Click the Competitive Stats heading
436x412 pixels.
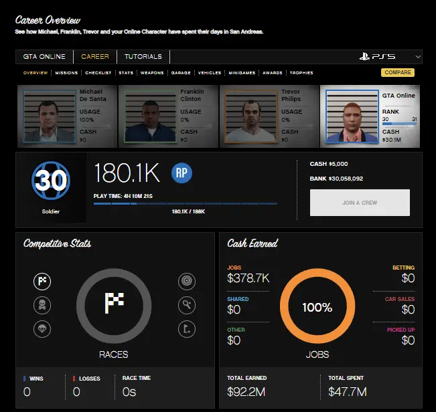pos(58,243)
